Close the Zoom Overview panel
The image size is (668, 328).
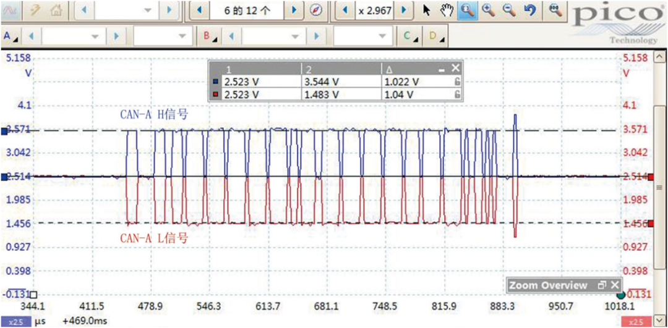(x=614, y=285)
